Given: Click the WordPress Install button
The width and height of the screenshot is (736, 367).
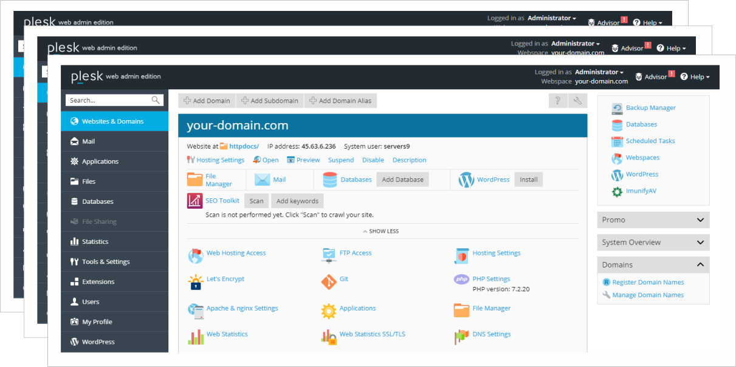Looking at the screenshot, I should tap(529, 180).
